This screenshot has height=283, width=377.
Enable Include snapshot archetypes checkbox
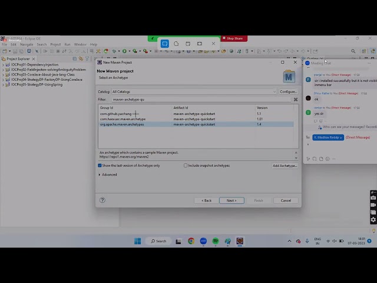coord(186,166)
